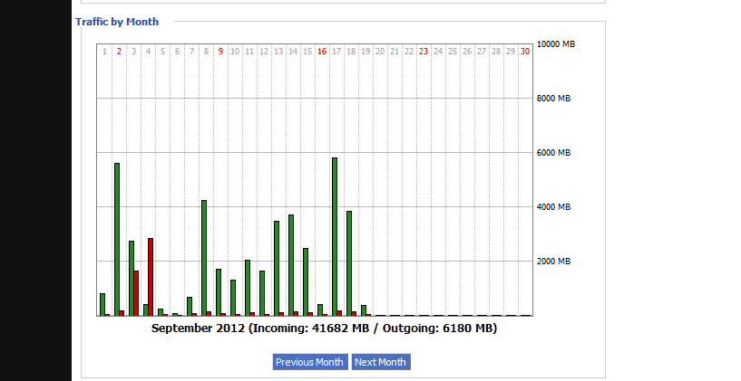741x381 pixels.
Task: Click the green incoming bar for day 8
Action: (x=204, y=257)
